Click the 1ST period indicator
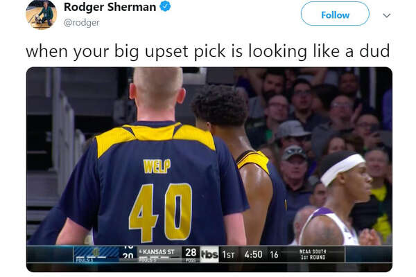 pos(228,255)
